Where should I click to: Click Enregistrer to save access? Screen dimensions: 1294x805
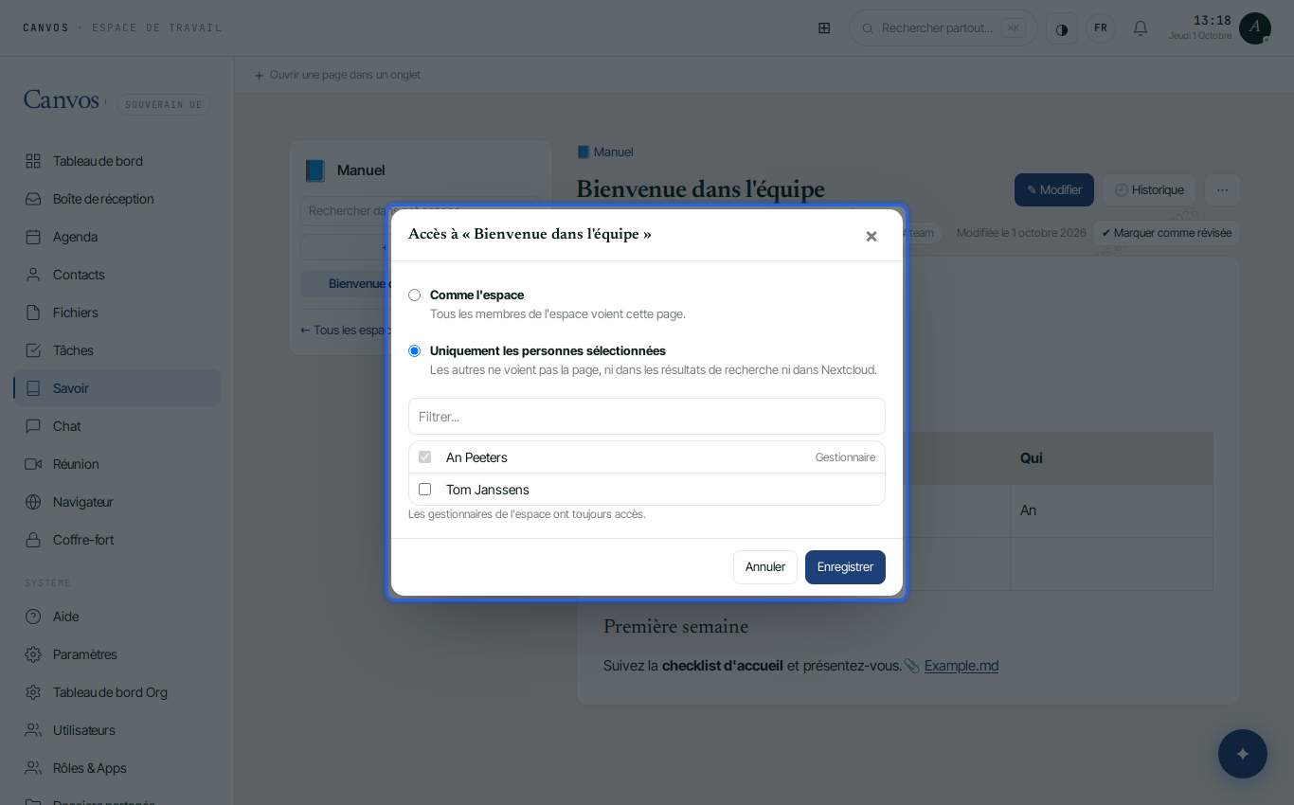tap(845, 567)
